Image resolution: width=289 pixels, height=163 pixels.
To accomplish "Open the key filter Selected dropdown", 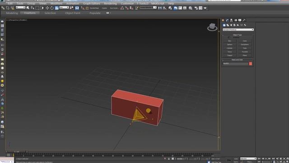I will [248, 159].
